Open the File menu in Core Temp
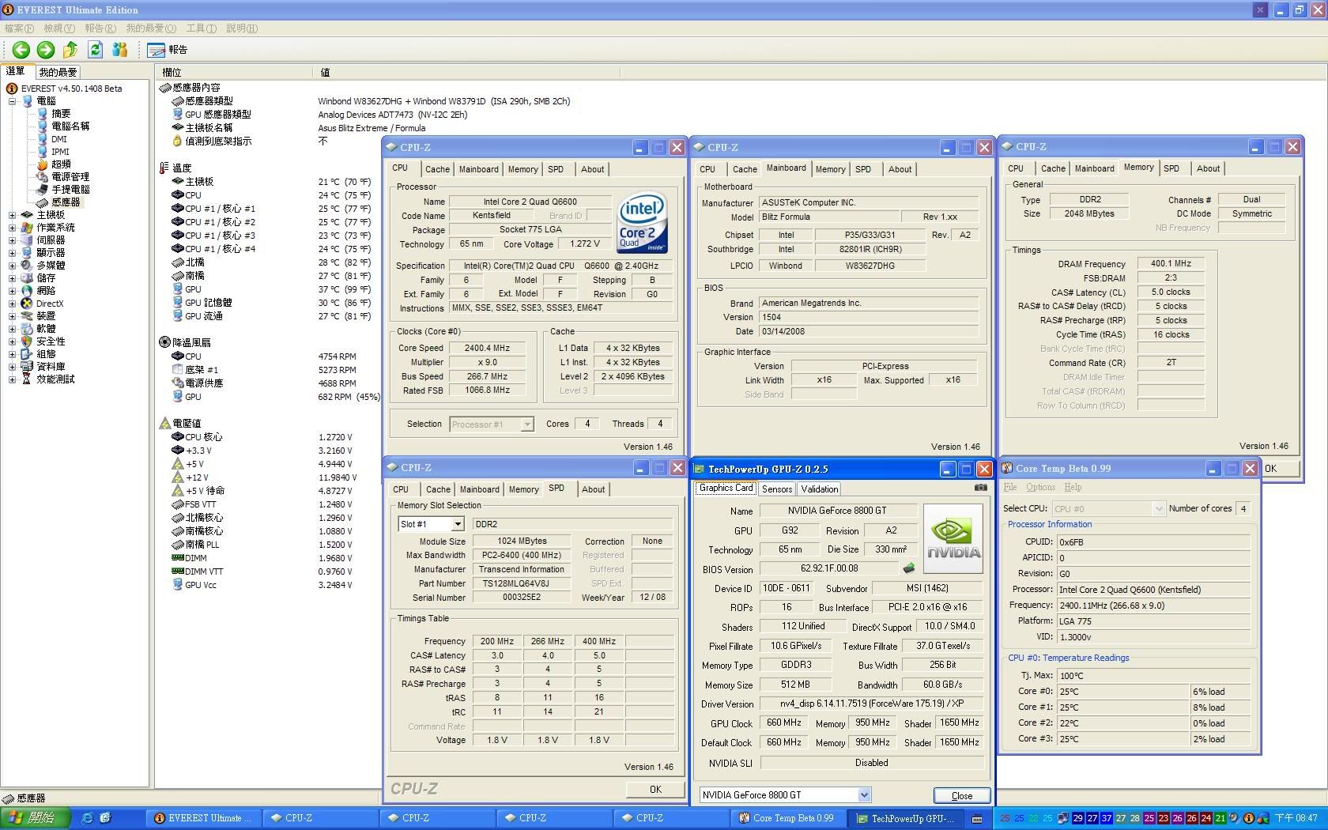 tap(1009, 487)
